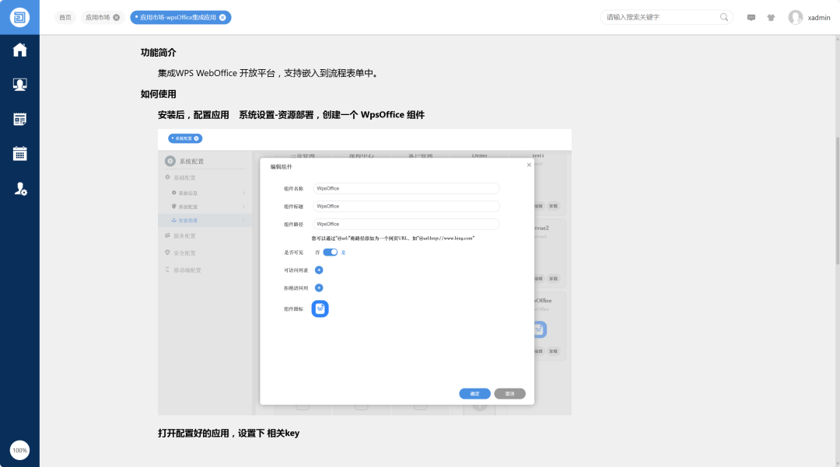Viewport: 840px width, 467px height.
Task: Open the user settings icon in the sidebar
Action: pos(20,189)
